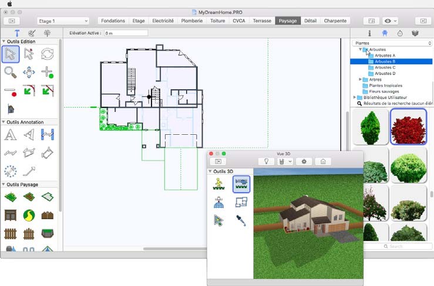This screenshot has height=286, width=434.
Task: Click the remove tool with red dot
Action: [11, 91]
